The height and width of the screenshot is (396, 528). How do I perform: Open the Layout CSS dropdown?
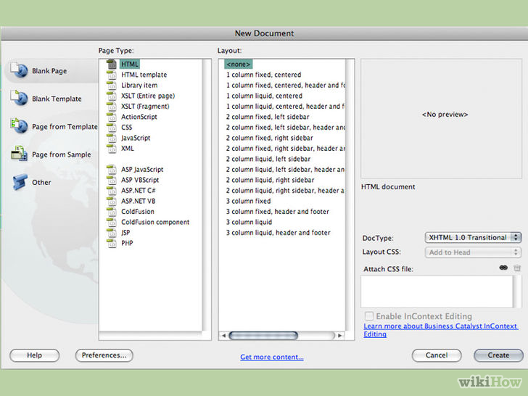click(x=472, y=252)
